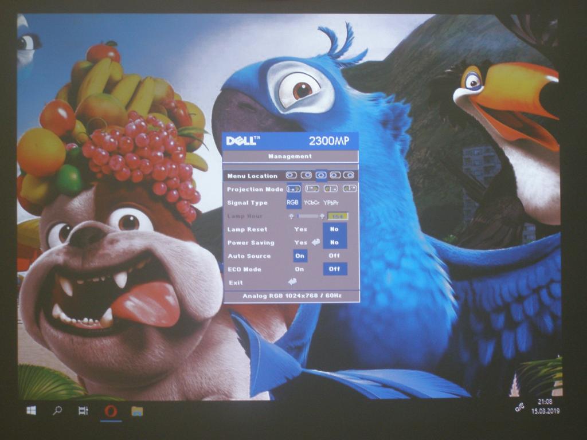
Task: Click the return arrow icon next to Exit
Action: click(292, 282)
